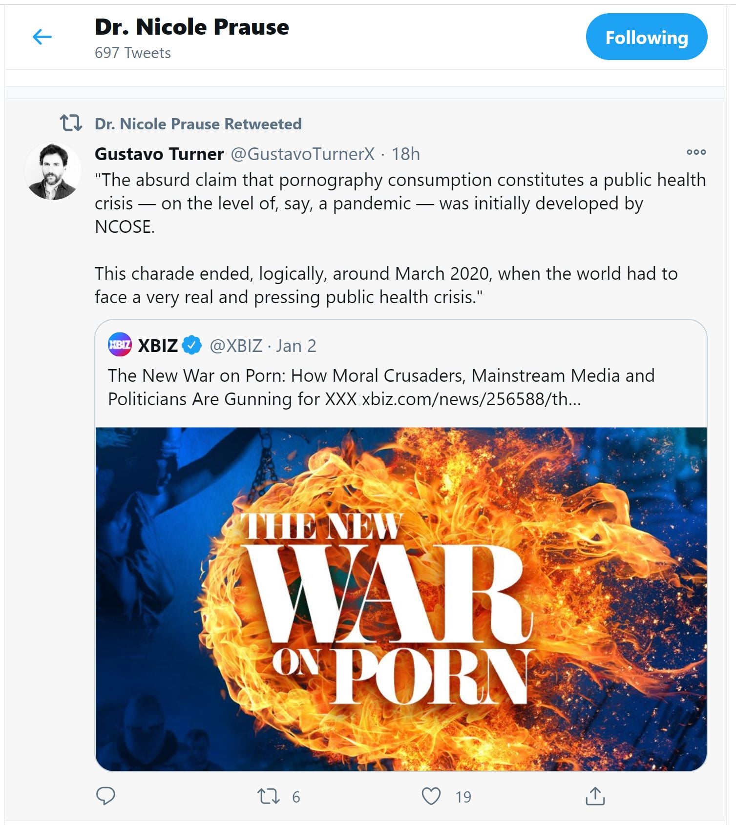
Task: Open the tweet's three-dot more menu
Action: pyautogui.click(x=696, y=152)
